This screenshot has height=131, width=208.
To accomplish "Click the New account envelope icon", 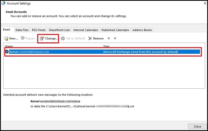I will pos(6,38).
